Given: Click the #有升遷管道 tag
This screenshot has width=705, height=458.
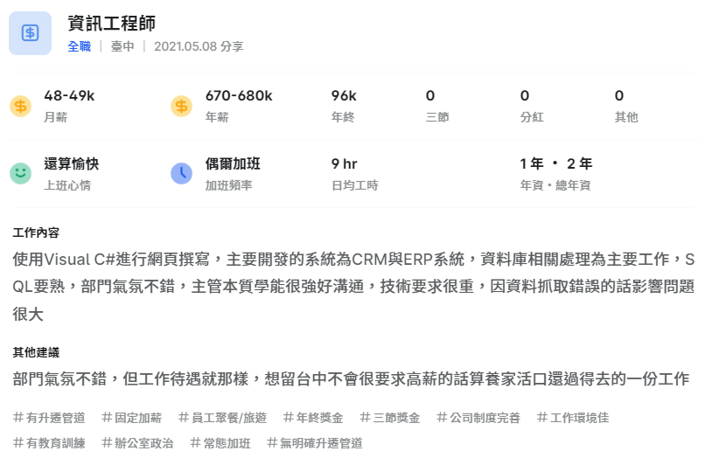Looking at the screenshot, I should [x=50, y=418].
